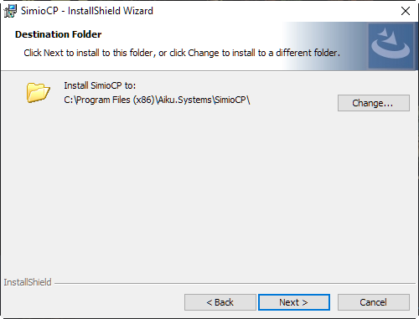Click the Aiku.Systems segment of install path
The height and width of the screenshot is (319, 419).
(x=185, y=100)
